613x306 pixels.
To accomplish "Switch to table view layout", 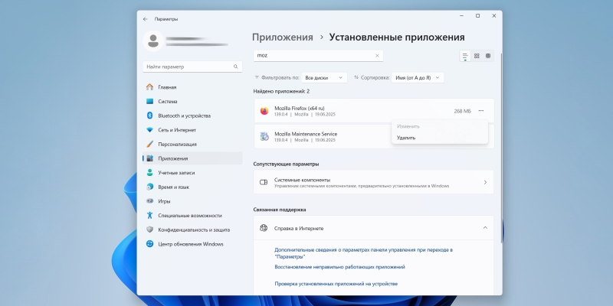I will pyautogui.click(x=488, y=56).
